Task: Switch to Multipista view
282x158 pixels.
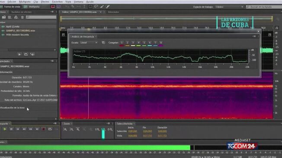Action: [32, 6]
